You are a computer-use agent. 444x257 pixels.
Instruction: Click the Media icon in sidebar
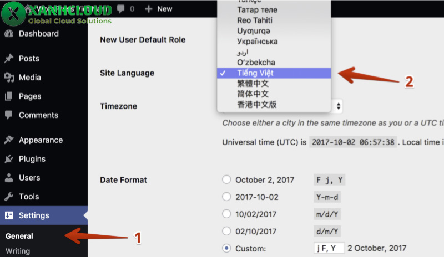[8, 78]
